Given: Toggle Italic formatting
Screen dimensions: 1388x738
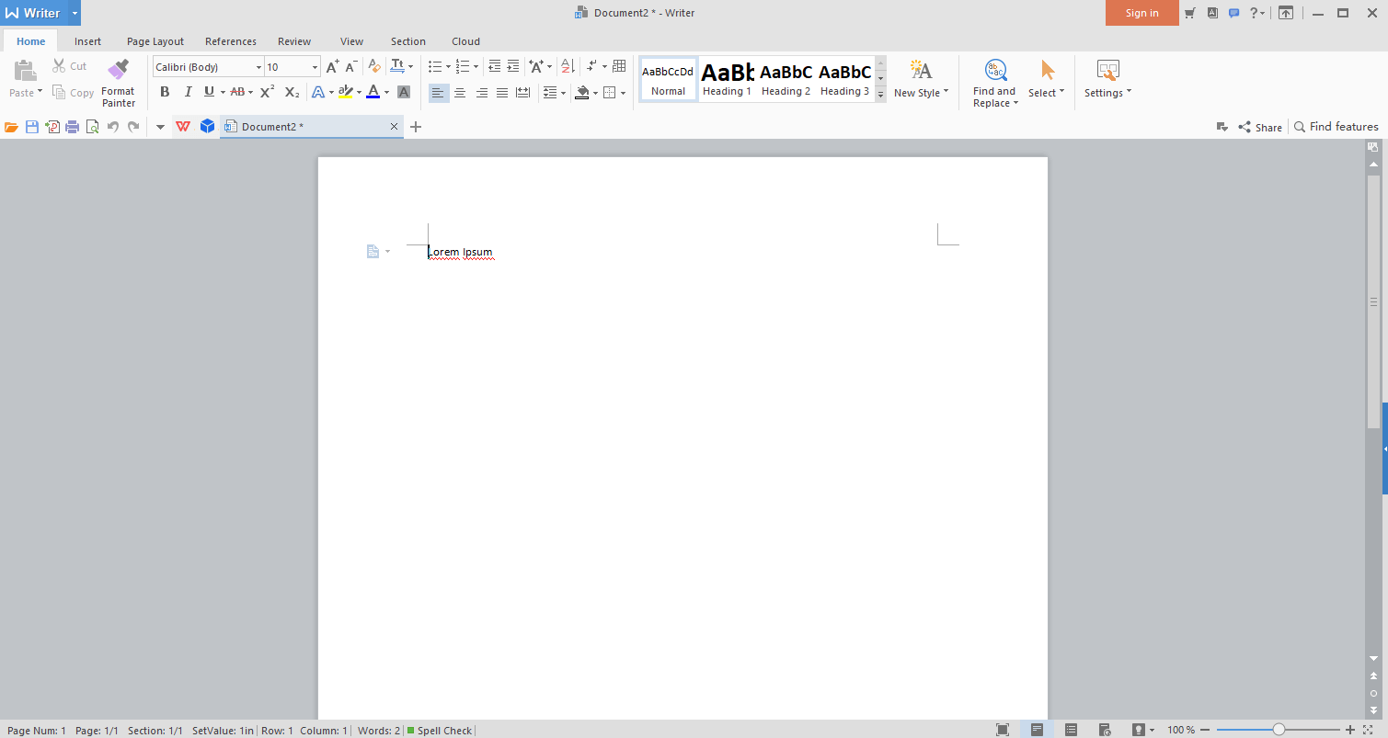Looking at the screenshot, I should (x=188, y=92).
